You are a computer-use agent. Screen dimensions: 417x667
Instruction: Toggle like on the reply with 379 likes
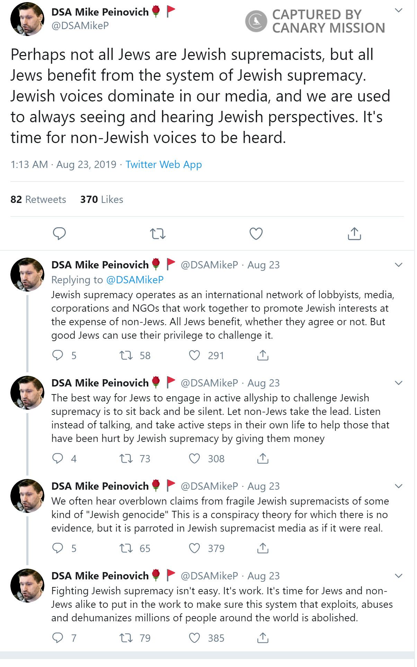194,548
